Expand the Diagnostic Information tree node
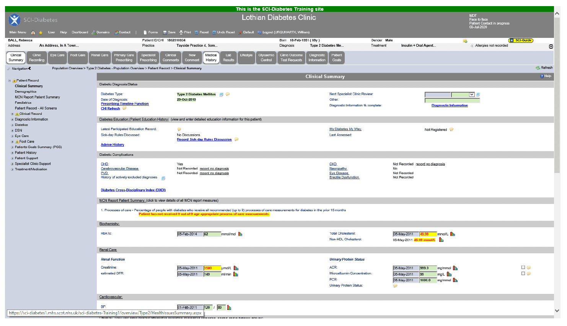567x326 pixels. click(x=12, y=120)
